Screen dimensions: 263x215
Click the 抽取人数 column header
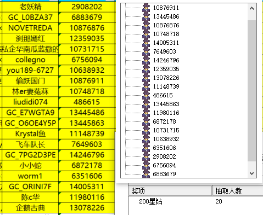(238, 191)
